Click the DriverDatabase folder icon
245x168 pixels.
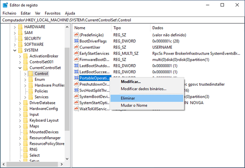point(26,103)
